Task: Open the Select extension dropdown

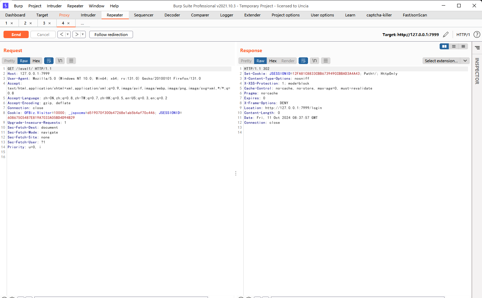Action: 441,61
